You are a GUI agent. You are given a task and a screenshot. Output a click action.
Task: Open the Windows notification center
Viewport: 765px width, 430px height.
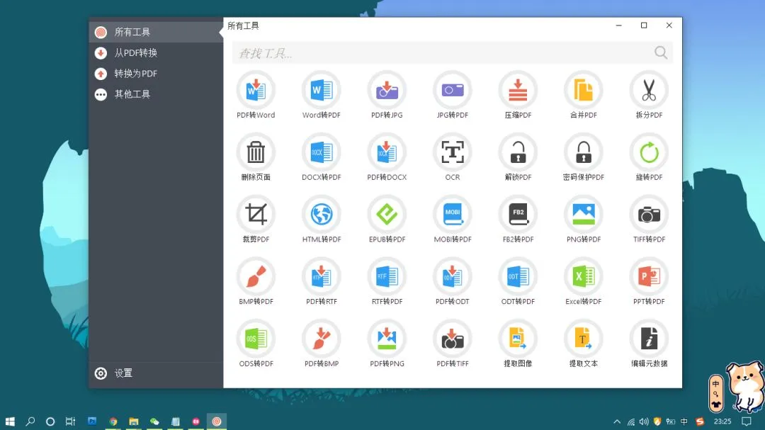pyautogui.click(x=747, y=421)
